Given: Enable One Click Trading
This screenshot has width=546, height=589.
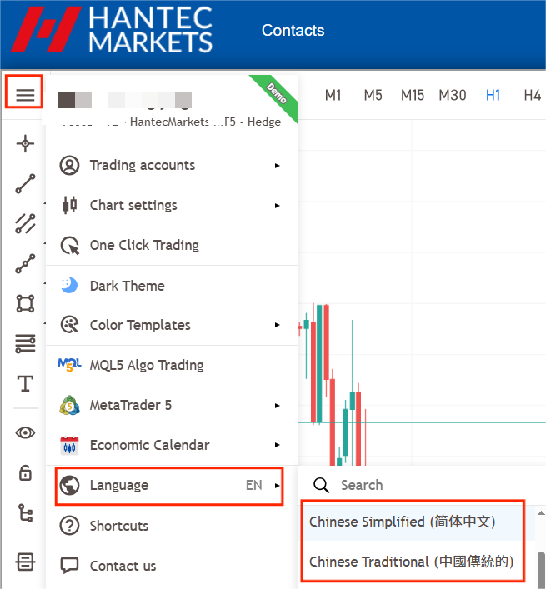Looking at the screenshot, I should [x=172, y=245].
